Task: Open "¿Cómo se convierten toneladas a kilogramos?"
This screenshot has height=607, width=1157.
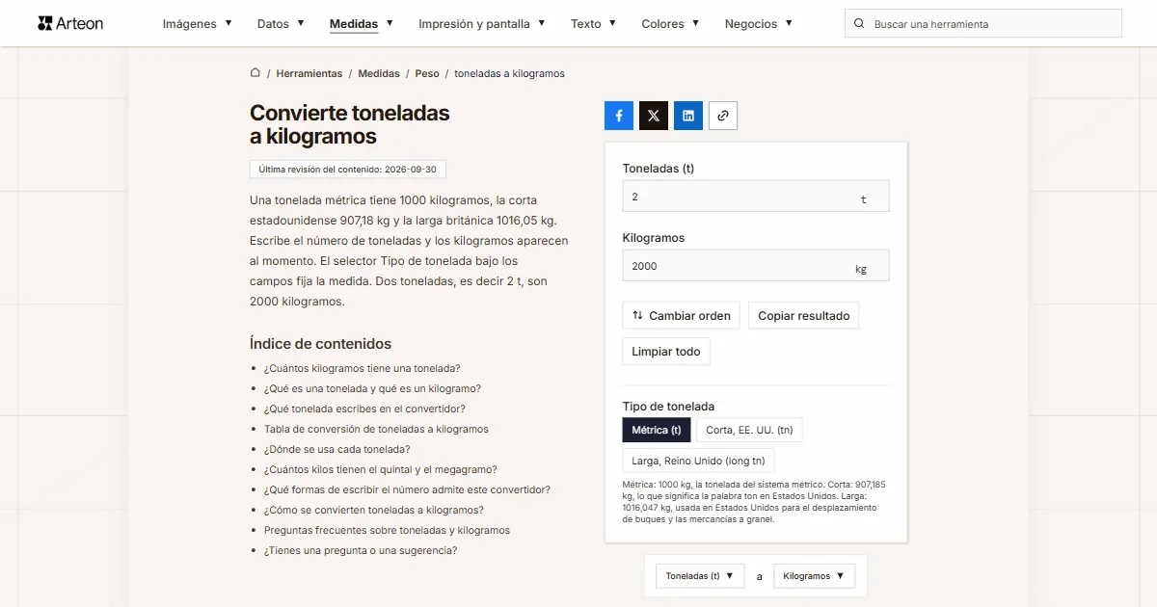Action: [374, 510]
